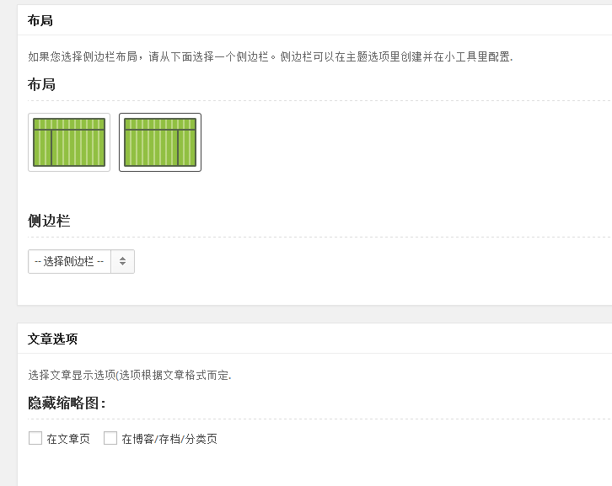
Task: Check the 在博客/存档/分类页 checkbox
Action: coord(110,438)
